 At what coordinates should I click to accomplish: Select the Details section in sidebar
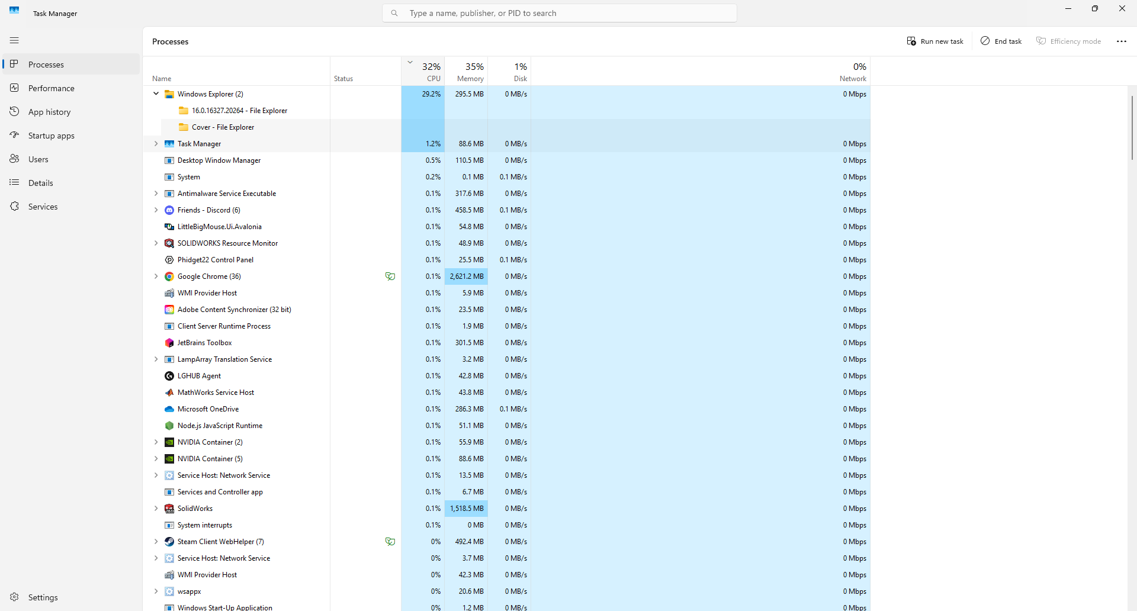pyautogui.click(x=14, y=182)
